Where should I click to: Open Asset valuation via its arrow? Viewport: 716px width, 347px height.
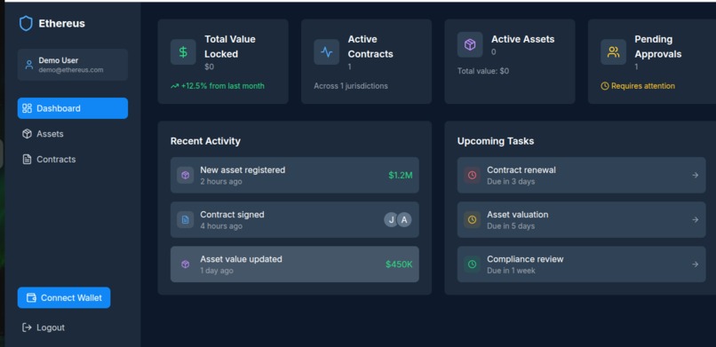(x=695, y=220)
